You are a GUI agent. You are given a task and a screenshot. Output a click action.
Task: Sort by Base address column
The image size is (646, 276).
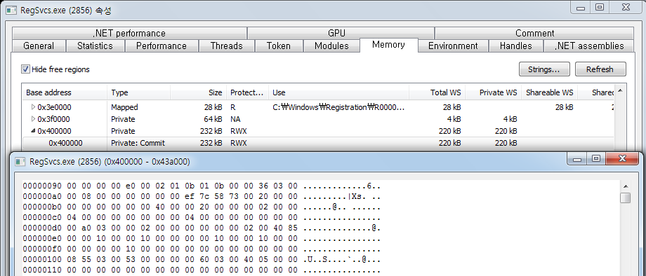click(x=65, y=92)
